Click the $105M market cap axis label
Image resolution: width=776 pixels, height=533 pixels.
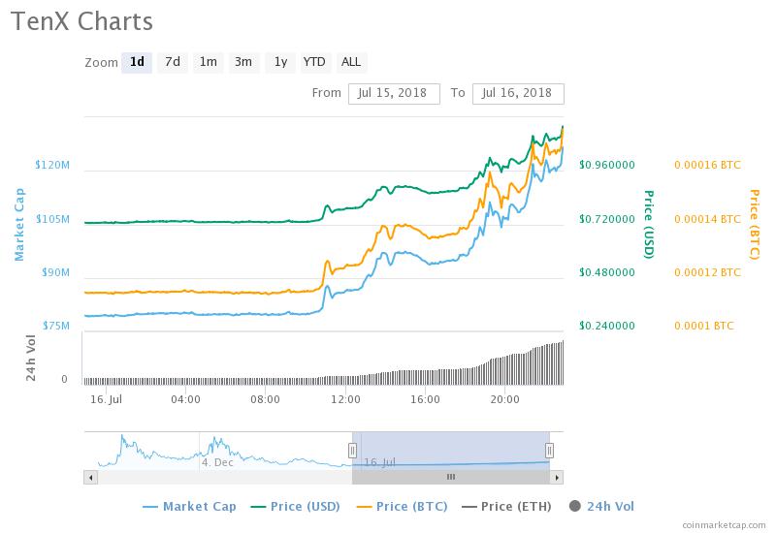tap(52, 219)
